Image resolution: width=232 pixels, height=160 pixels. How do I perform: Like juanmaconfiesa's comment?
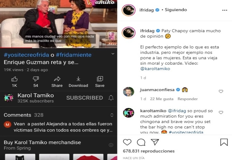point(221,91)
